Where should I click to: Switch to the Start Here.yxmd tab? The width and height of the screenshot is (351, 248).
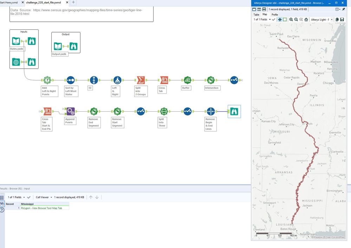coord(9,2)
